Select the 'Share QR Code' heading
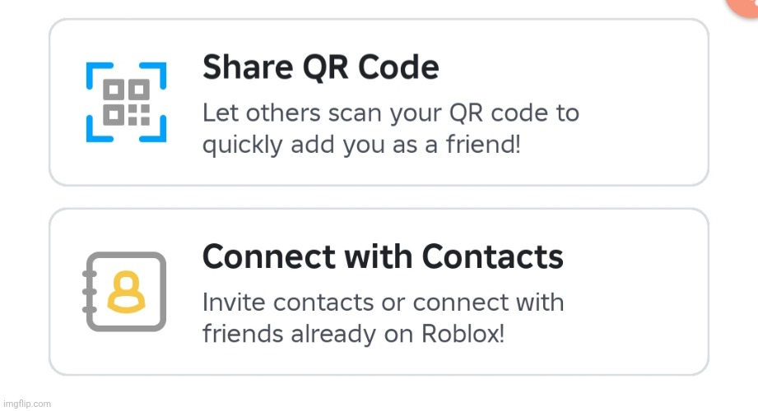This screenshot has width=758, height=411. pyautogui.click(x=320, y=67)
